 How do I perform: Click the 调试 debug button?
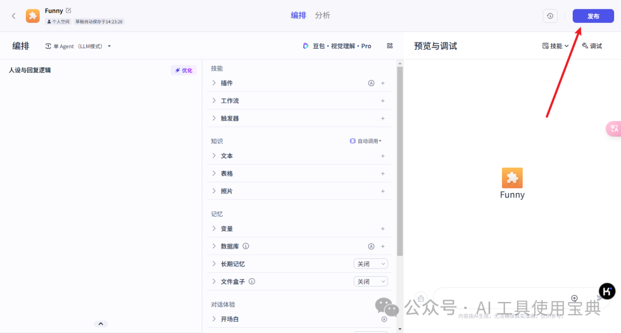(x=592, y=46)
